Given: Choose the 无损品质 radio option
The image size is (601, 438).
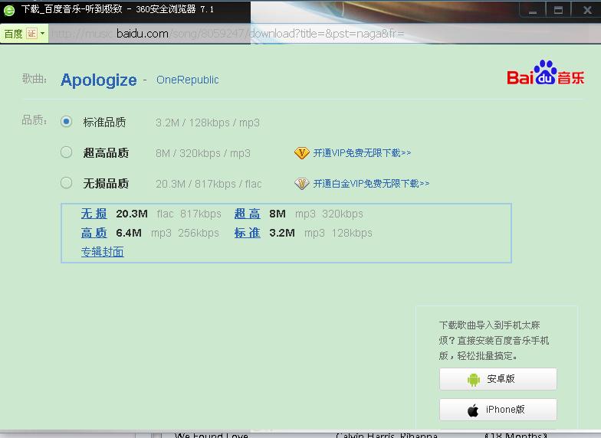Looking at the screenshot, I should (67, 183).
